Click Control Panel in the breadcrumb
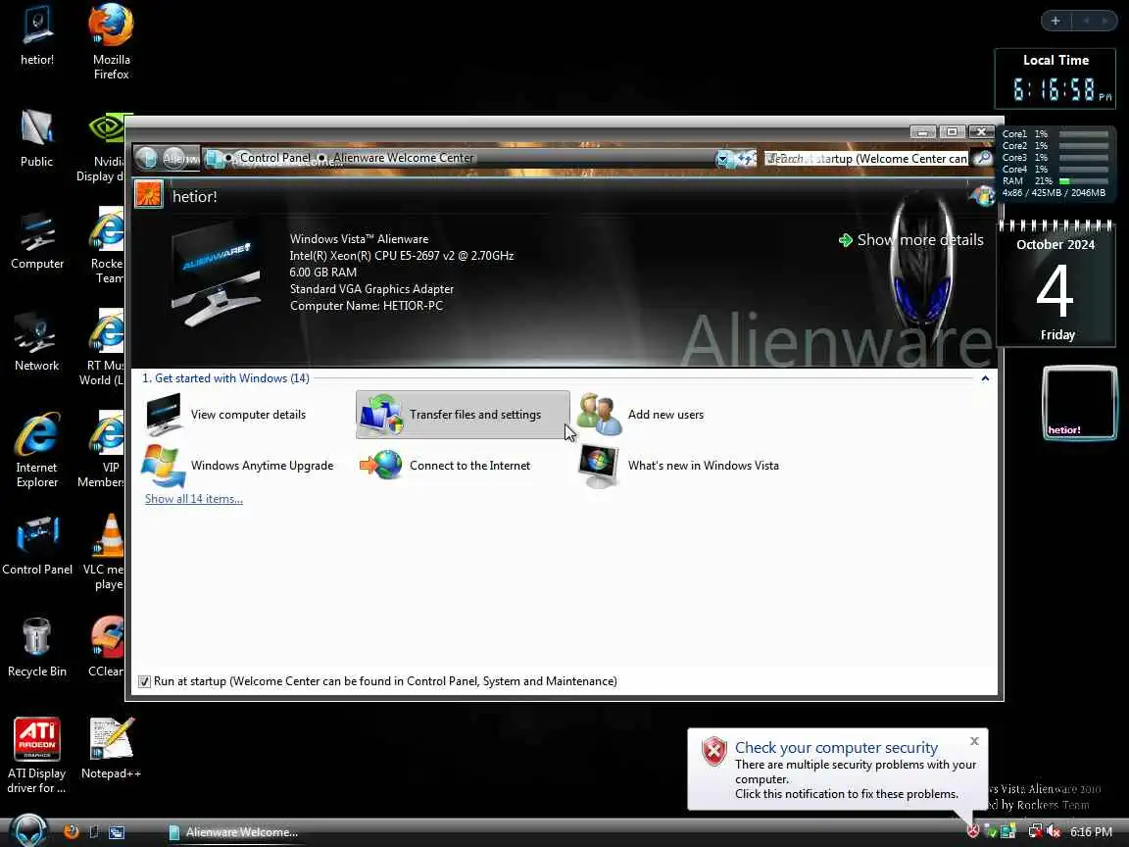The height and width of the screenshot is (847, 1129). click(275, 158)
